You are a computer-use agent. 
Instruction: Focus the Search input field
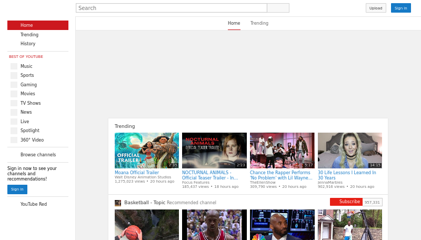coord(172,8)
